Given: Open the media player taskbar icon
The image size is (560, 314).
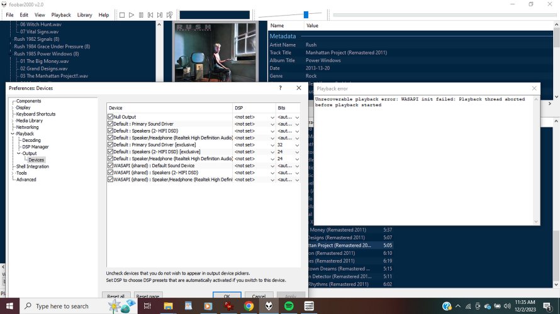Looking at the screenshot, I should point(208,306).
